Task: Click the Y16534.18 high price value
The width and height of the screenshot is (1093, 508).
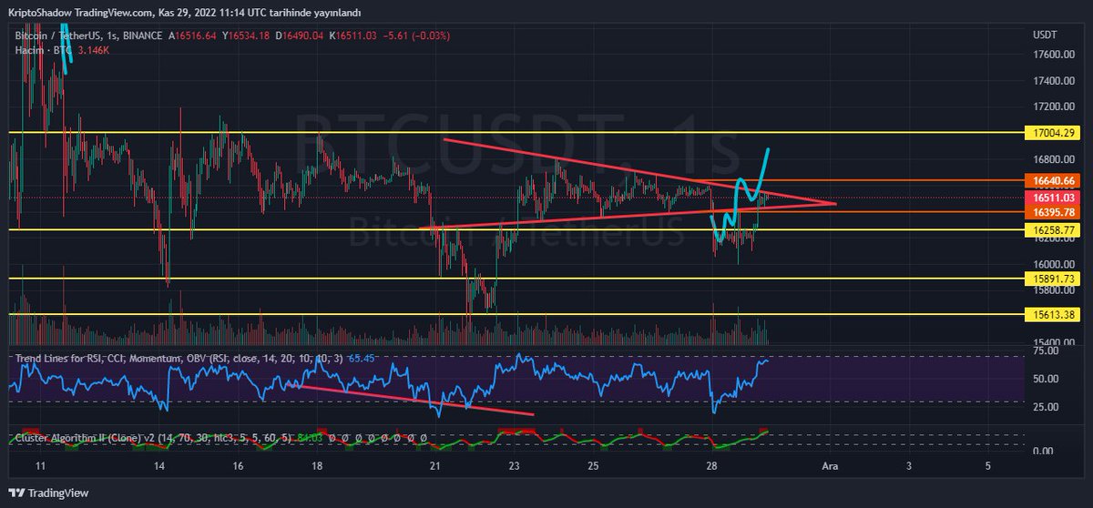Action: pos(248,36)
